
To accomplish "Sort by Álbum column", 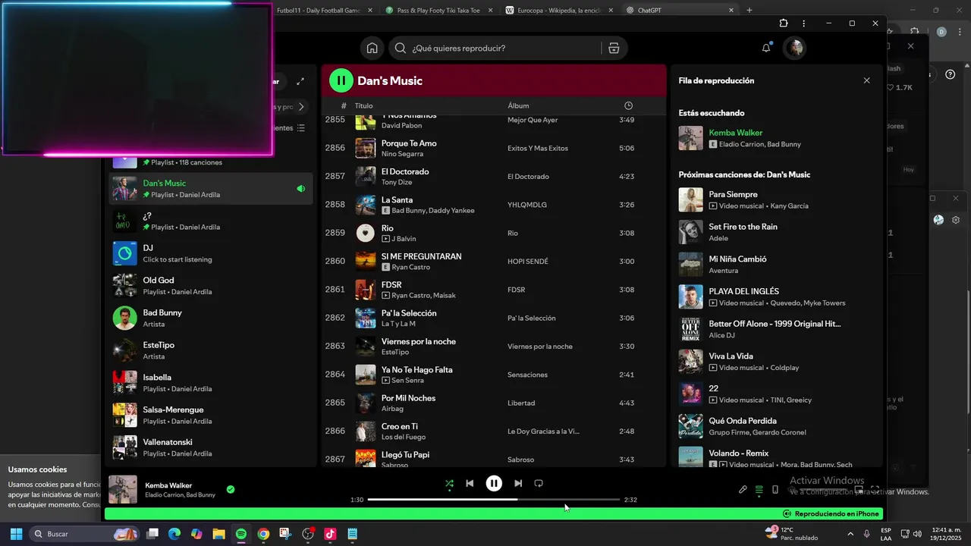I will 518,105.
